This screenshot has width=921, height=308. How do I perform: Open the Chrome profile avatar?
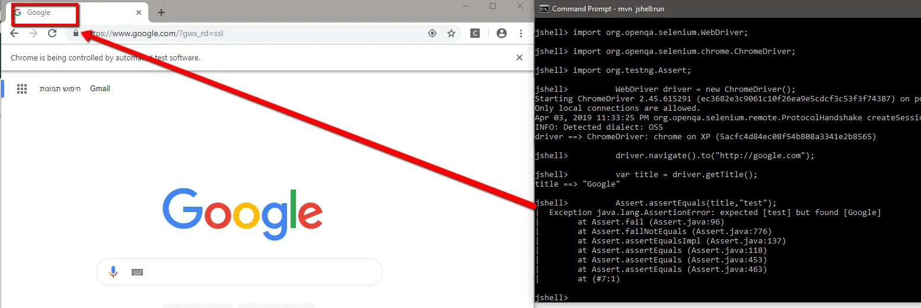[502, 34]
